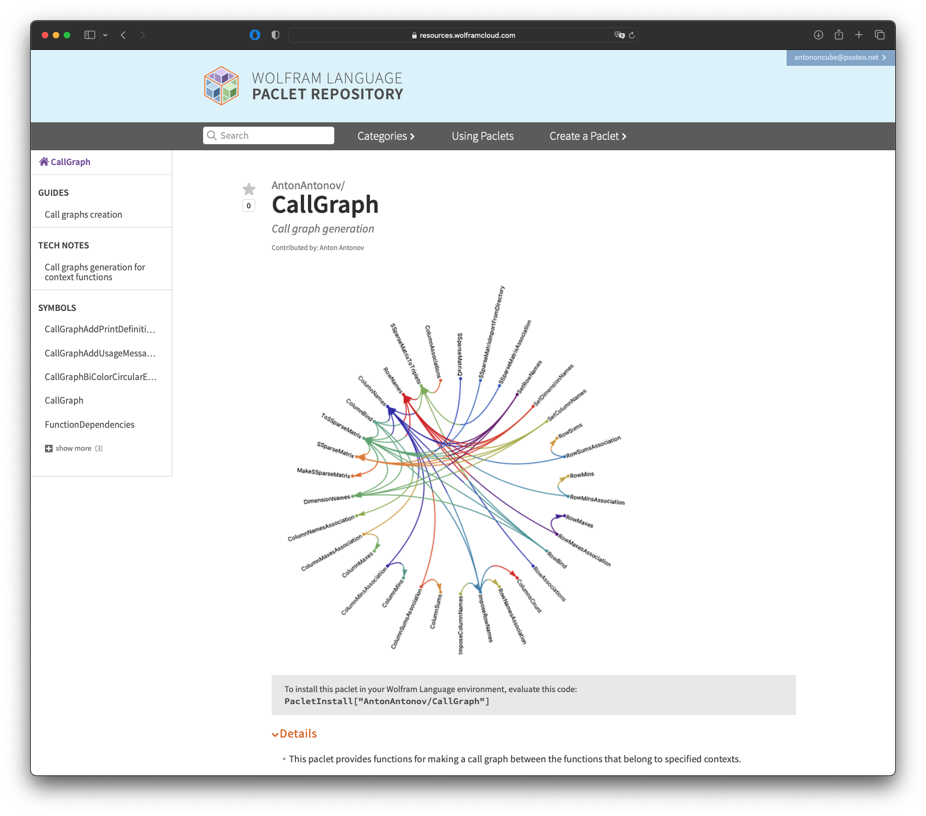Open Call graphs generation for context functions

(95, 272)
